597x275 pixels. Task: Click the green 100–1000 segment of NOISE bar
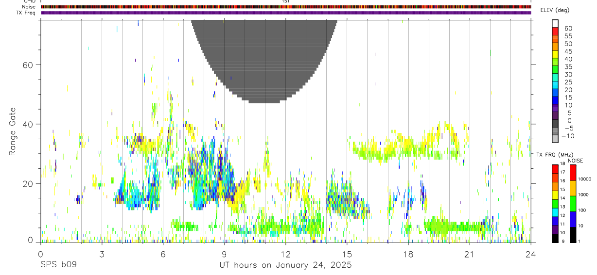coord(573,203)
